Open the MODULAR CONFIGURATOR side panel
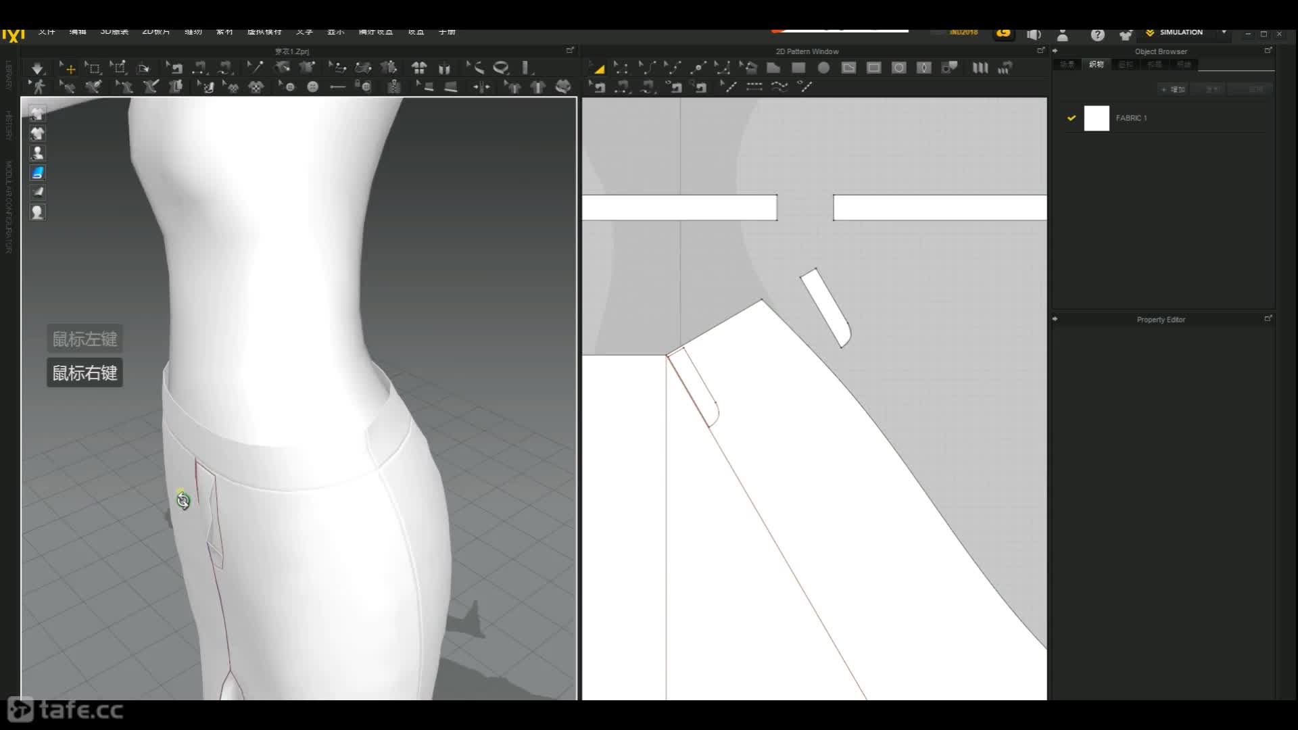 [9, 207]
